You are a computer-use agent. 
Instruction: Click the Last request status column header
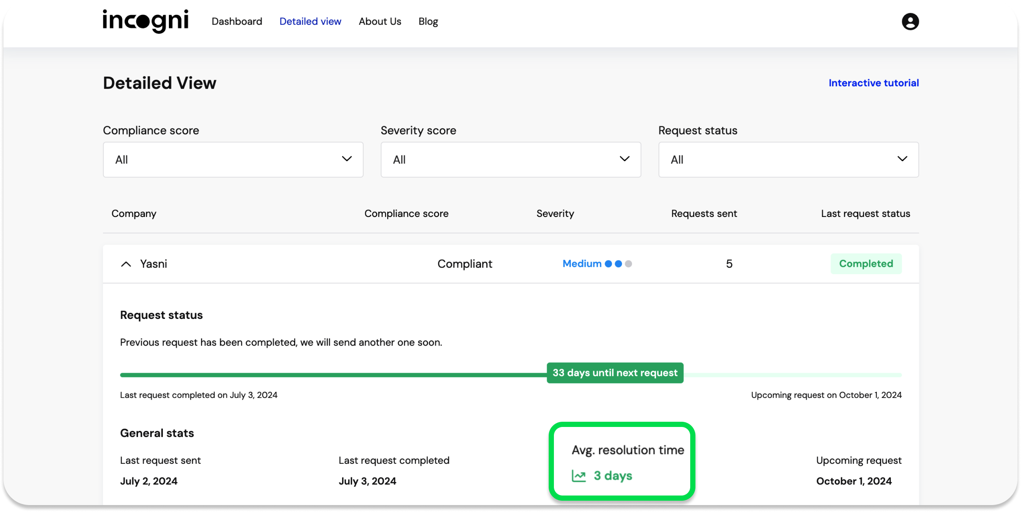pyautogui.click(x=865, y=213)
